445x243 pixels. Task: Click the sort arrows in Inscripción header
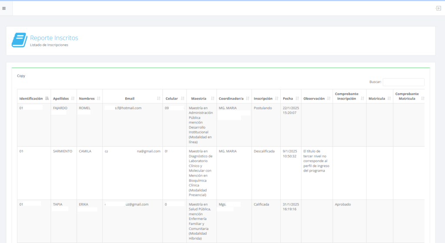coord(277,98)
